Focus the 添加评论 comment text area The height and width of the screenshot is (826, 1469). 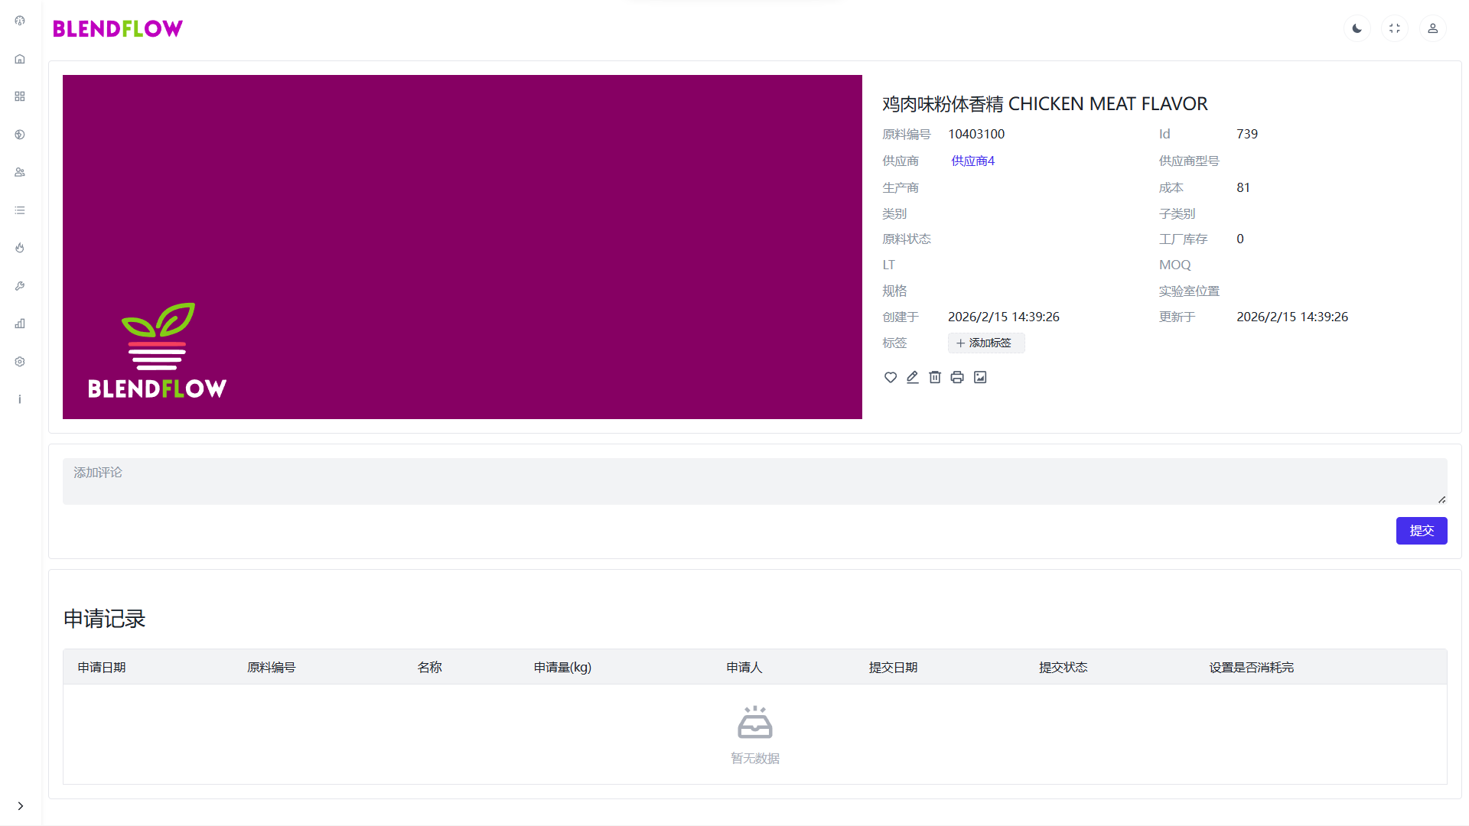pos(755,481)
